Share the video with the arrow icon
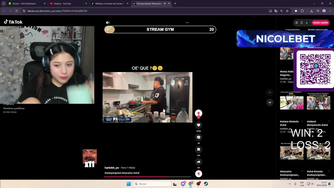The width and height of the screenshot is (334, 188). [199, 162]
